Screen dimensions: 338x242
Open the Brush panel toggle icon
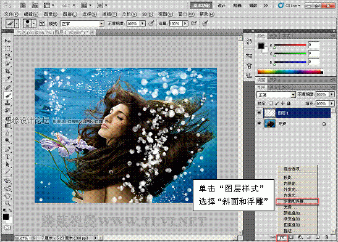41,23
